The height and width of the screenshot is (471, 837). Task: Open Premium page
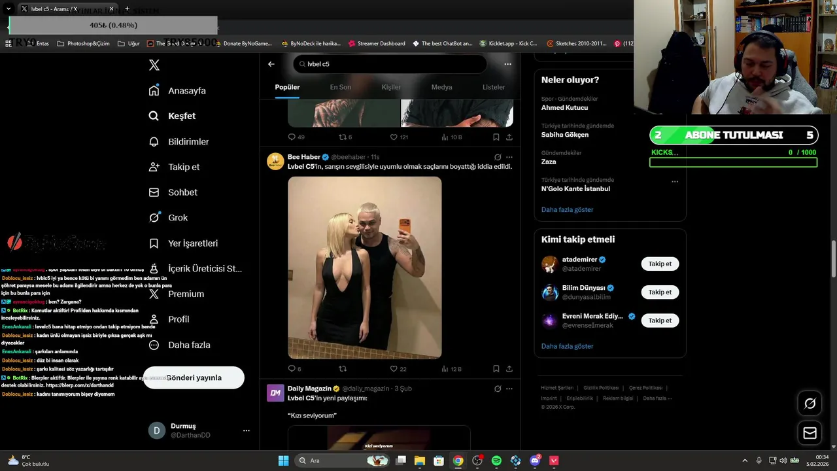pos(177,294)
